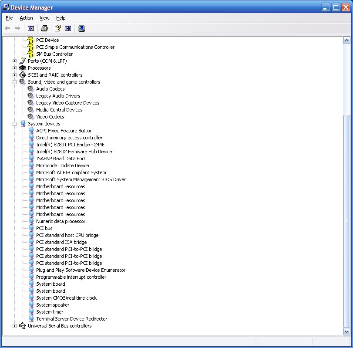Collapse the System devices category
Screen dimensions: 353x348
(14, 124)
